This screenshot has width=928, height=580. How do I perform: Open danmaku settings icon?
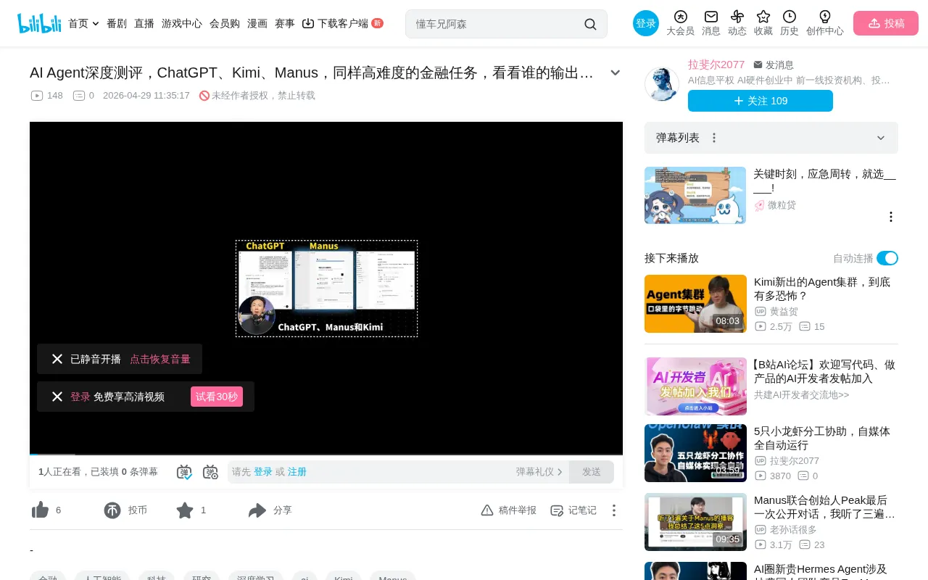210,472
